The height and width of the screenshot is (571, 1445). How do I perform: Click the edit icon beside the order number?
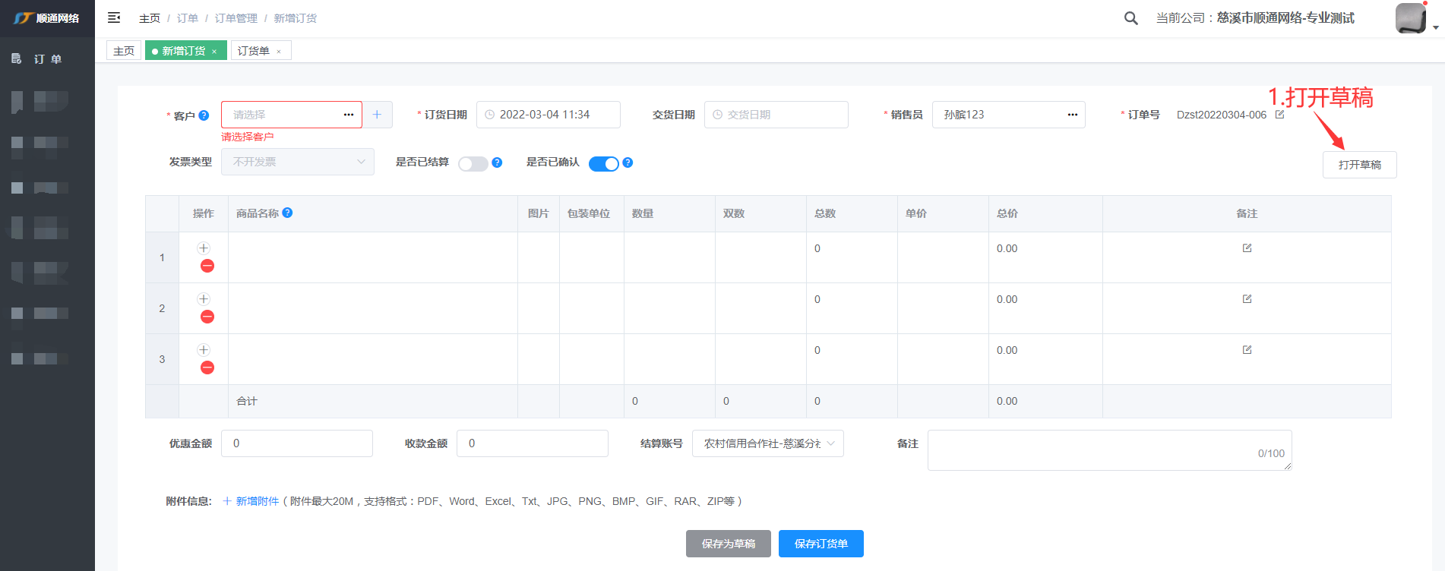click(x=1279, y=115)
